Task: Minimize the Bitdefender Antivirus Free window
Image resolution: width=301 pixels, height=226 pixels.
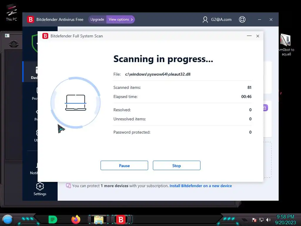Action: (260, 19)
